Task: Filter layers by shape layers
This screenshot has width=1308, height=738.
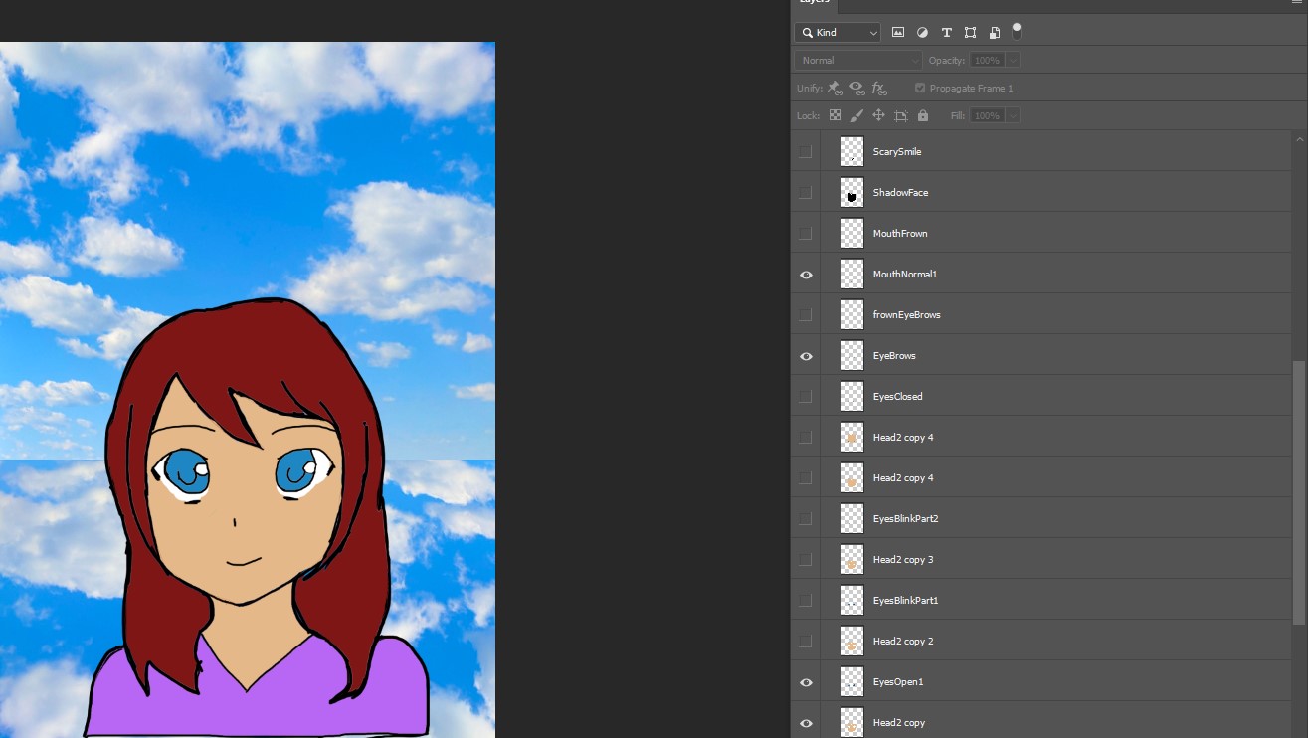Action: pos(970,33)
